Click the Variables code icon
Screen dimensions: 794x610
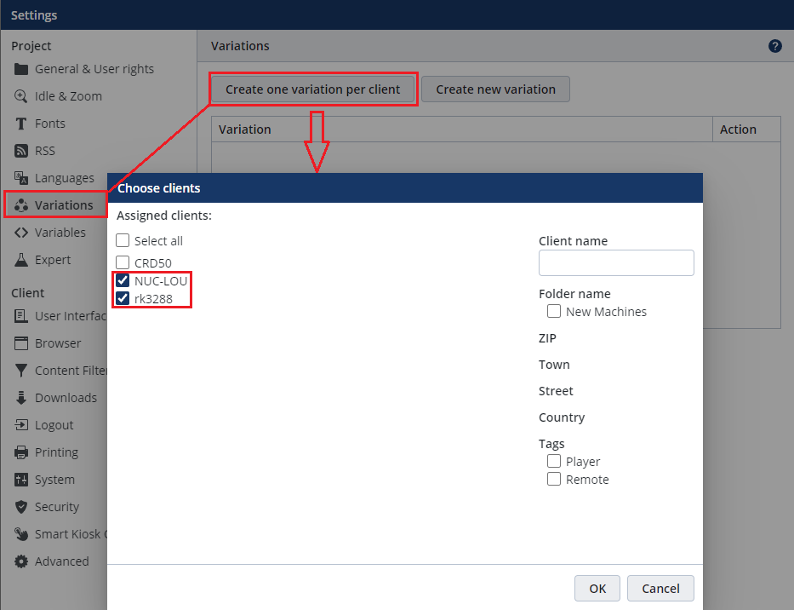pos(19,232)
